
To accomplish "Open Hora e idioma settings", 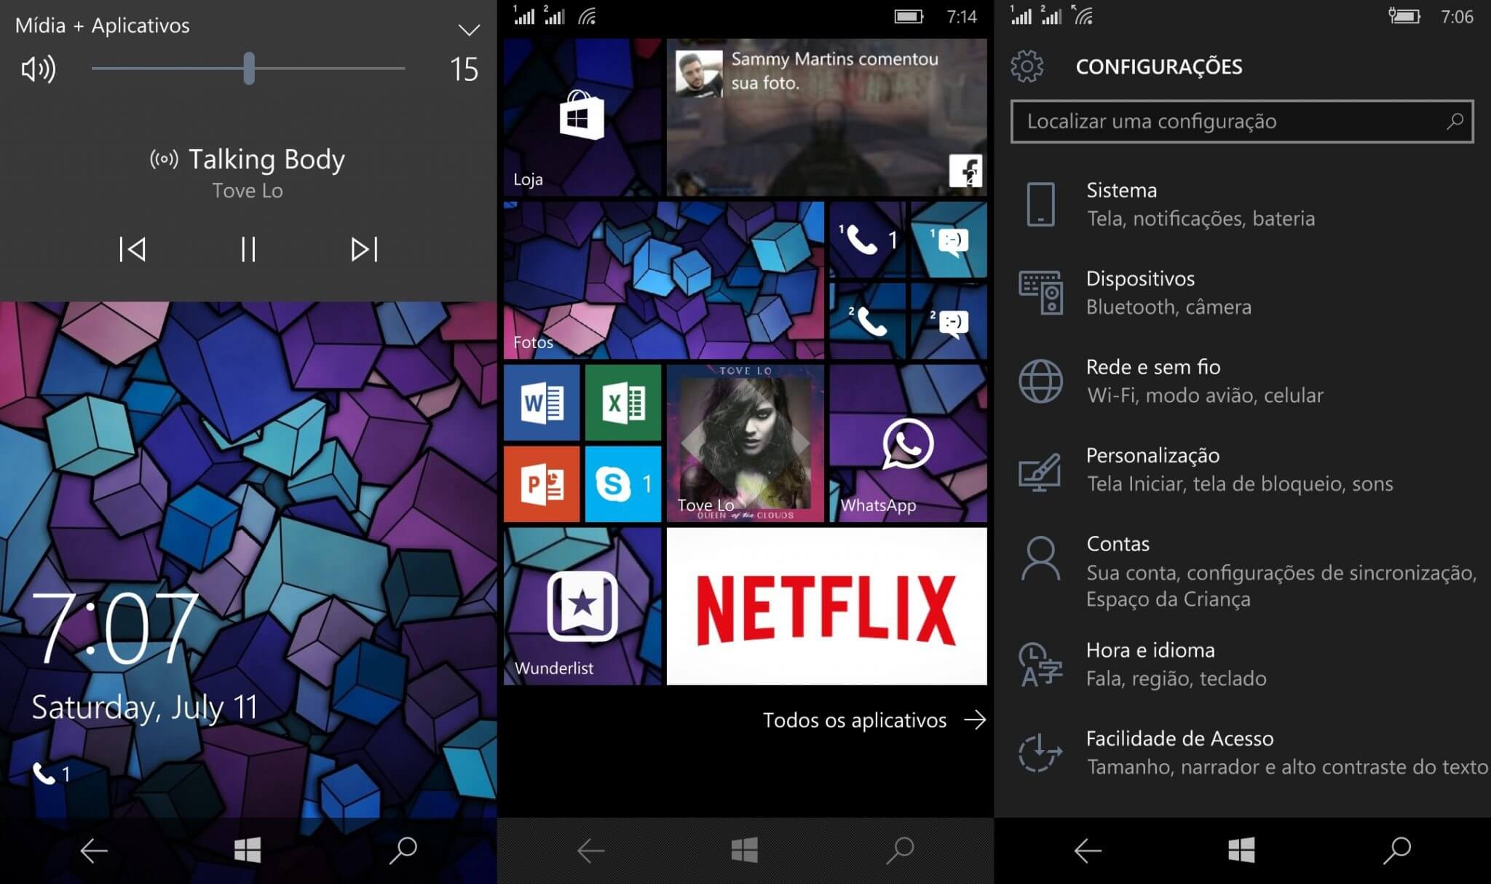I will (x=1242, y=664).
